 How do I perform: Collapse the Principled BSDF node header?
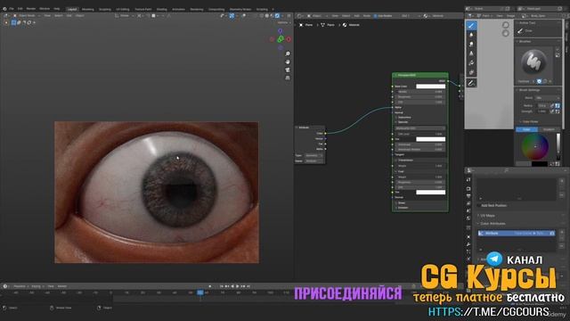pyautogui.click(x=395, y=75)
